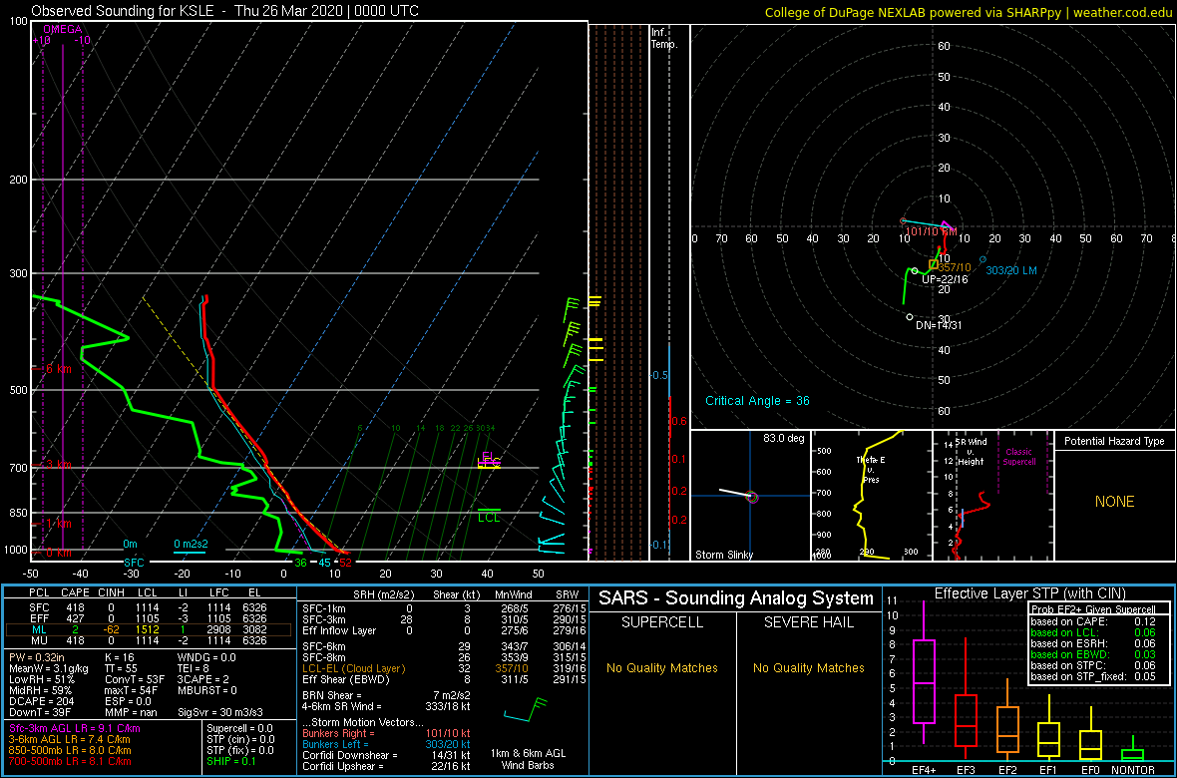This screenshot has height=778, width=1177.
Task: Click the 'Bunkers Right = 101/10 kt' entry
Action: tap(386, 733)
